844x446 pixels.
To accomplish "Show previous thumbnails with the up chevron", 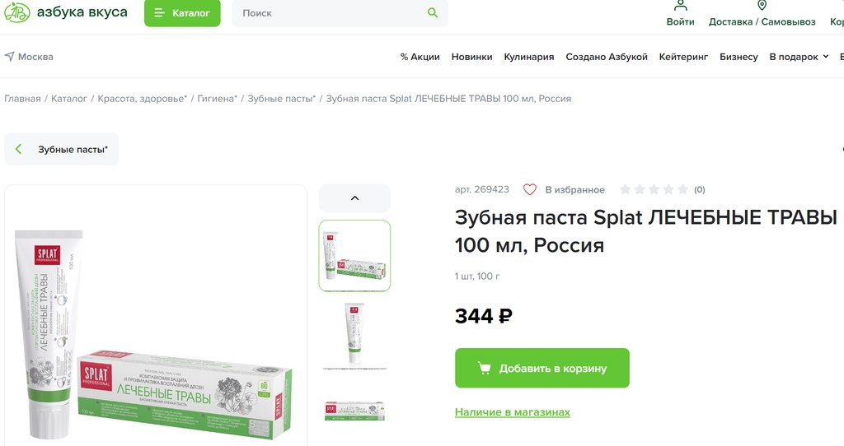I will 354,197.
